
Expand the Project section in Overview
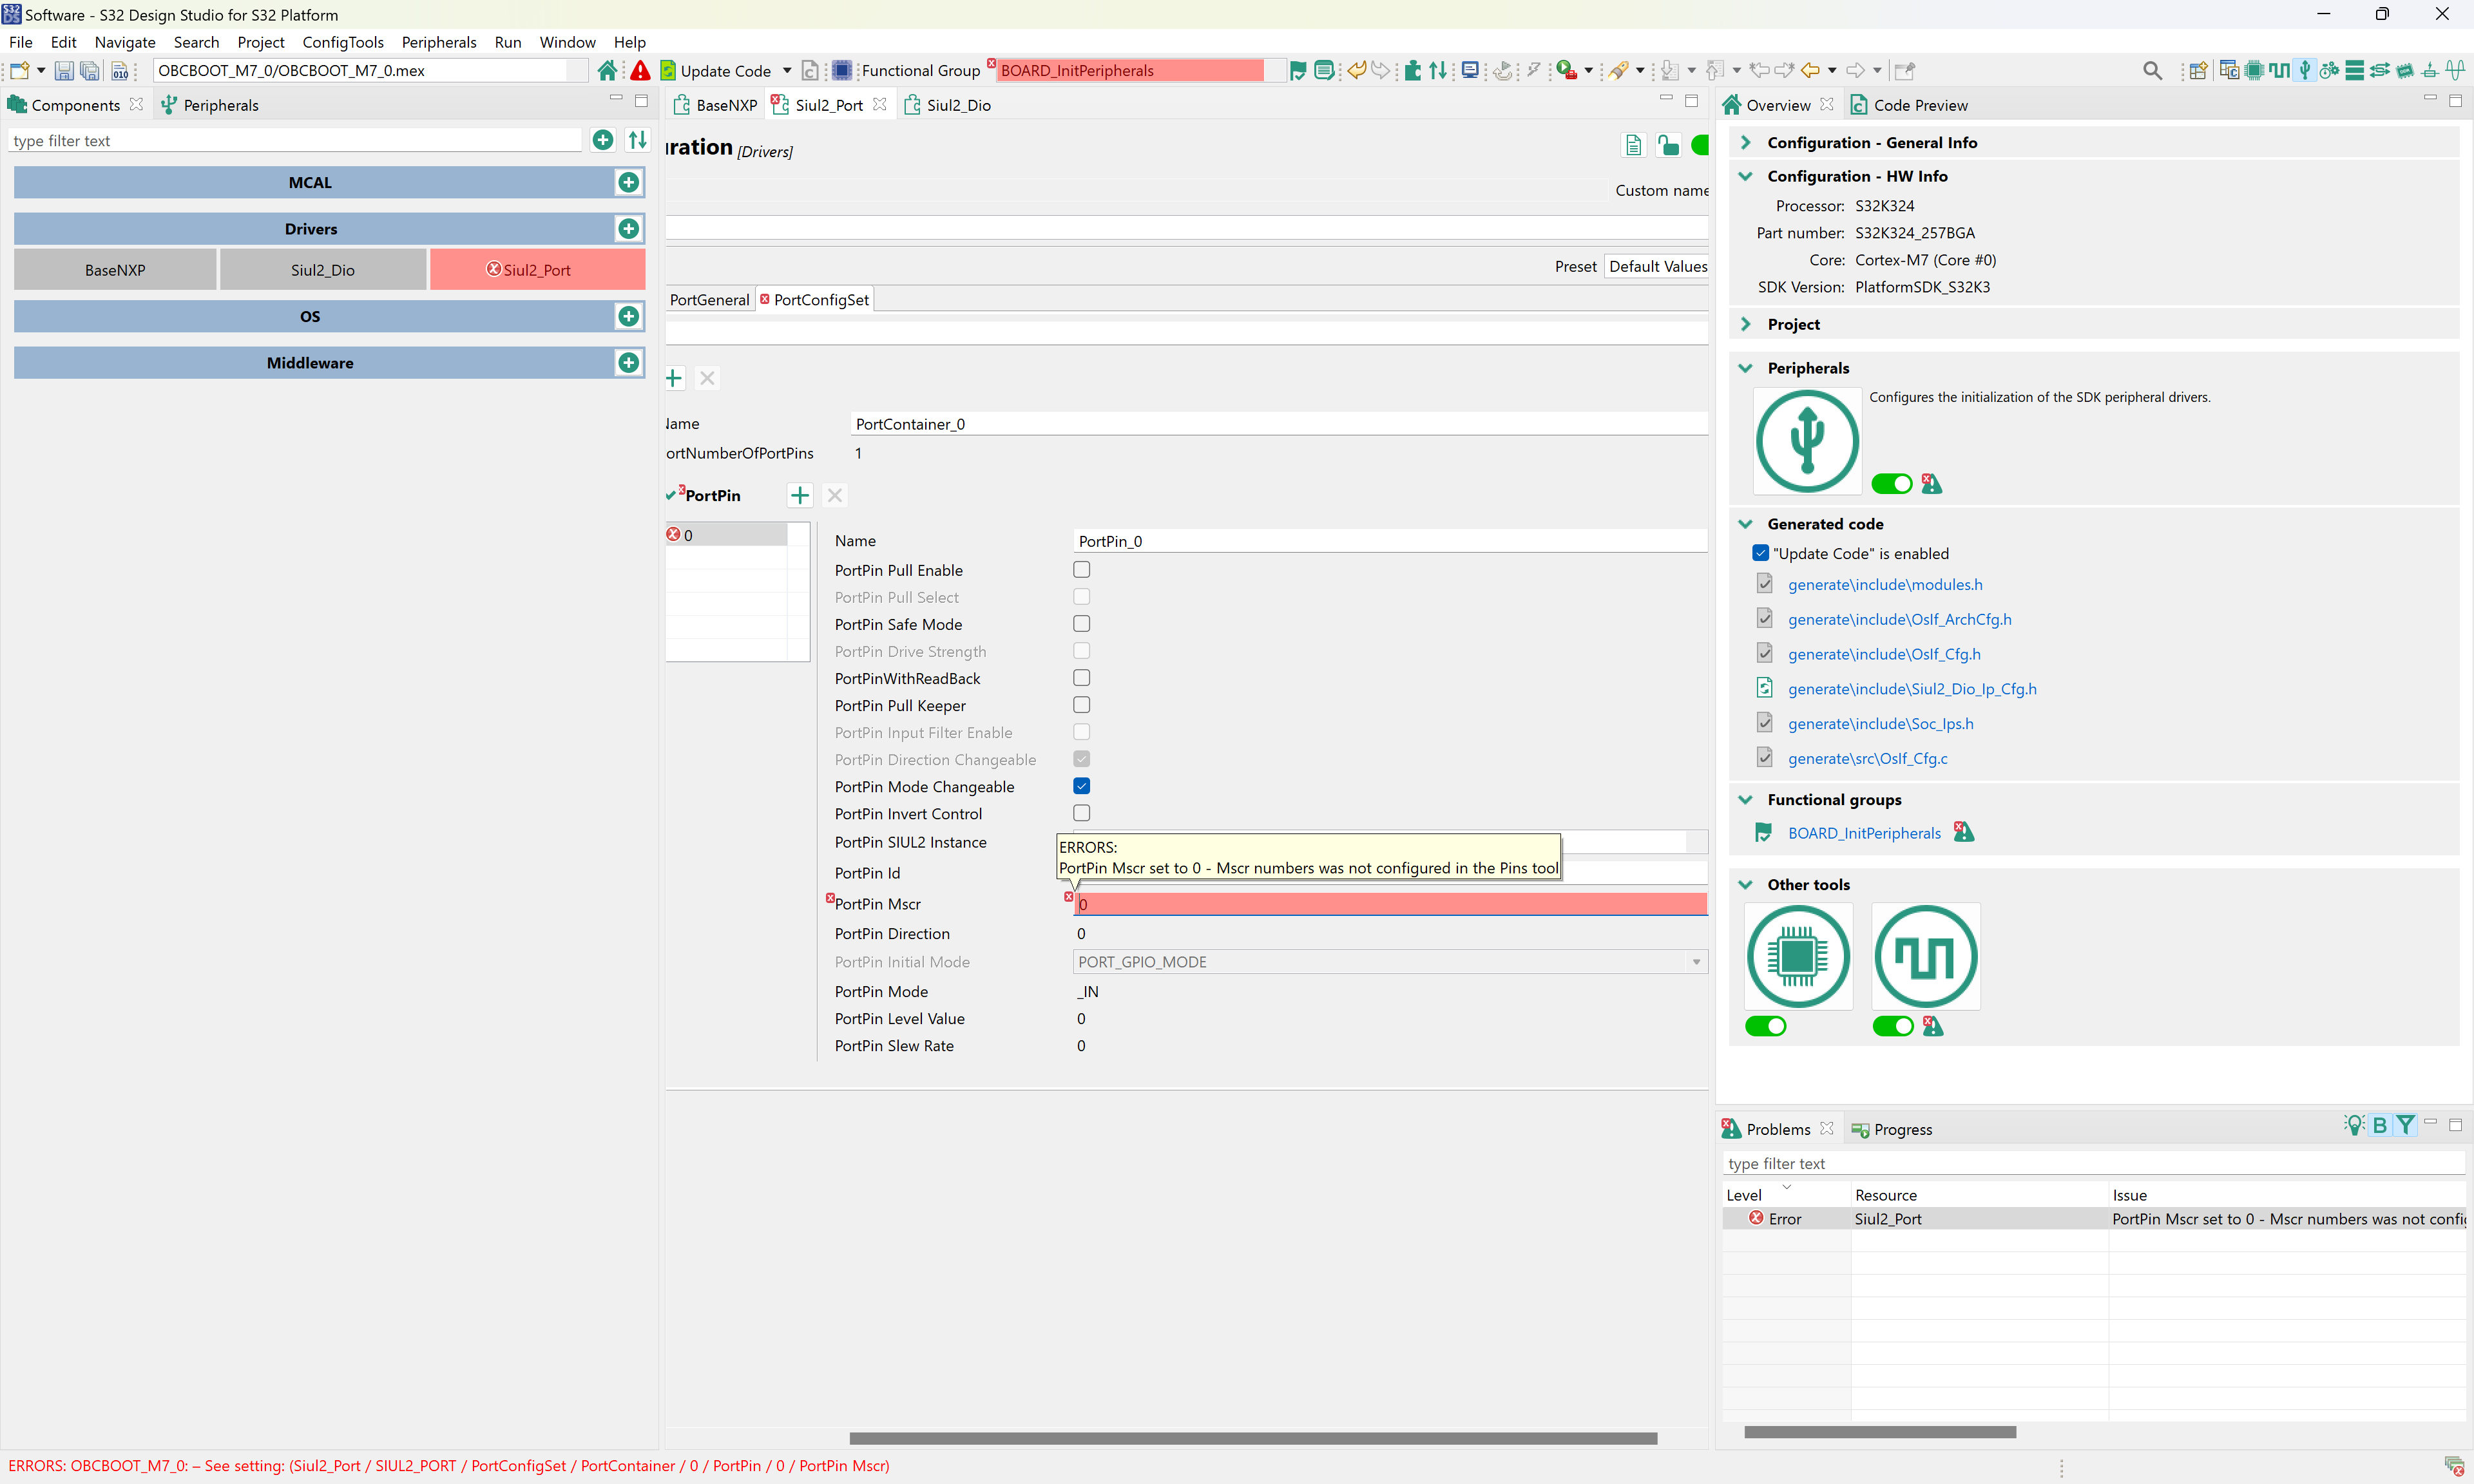click(x=1746, y=323)
